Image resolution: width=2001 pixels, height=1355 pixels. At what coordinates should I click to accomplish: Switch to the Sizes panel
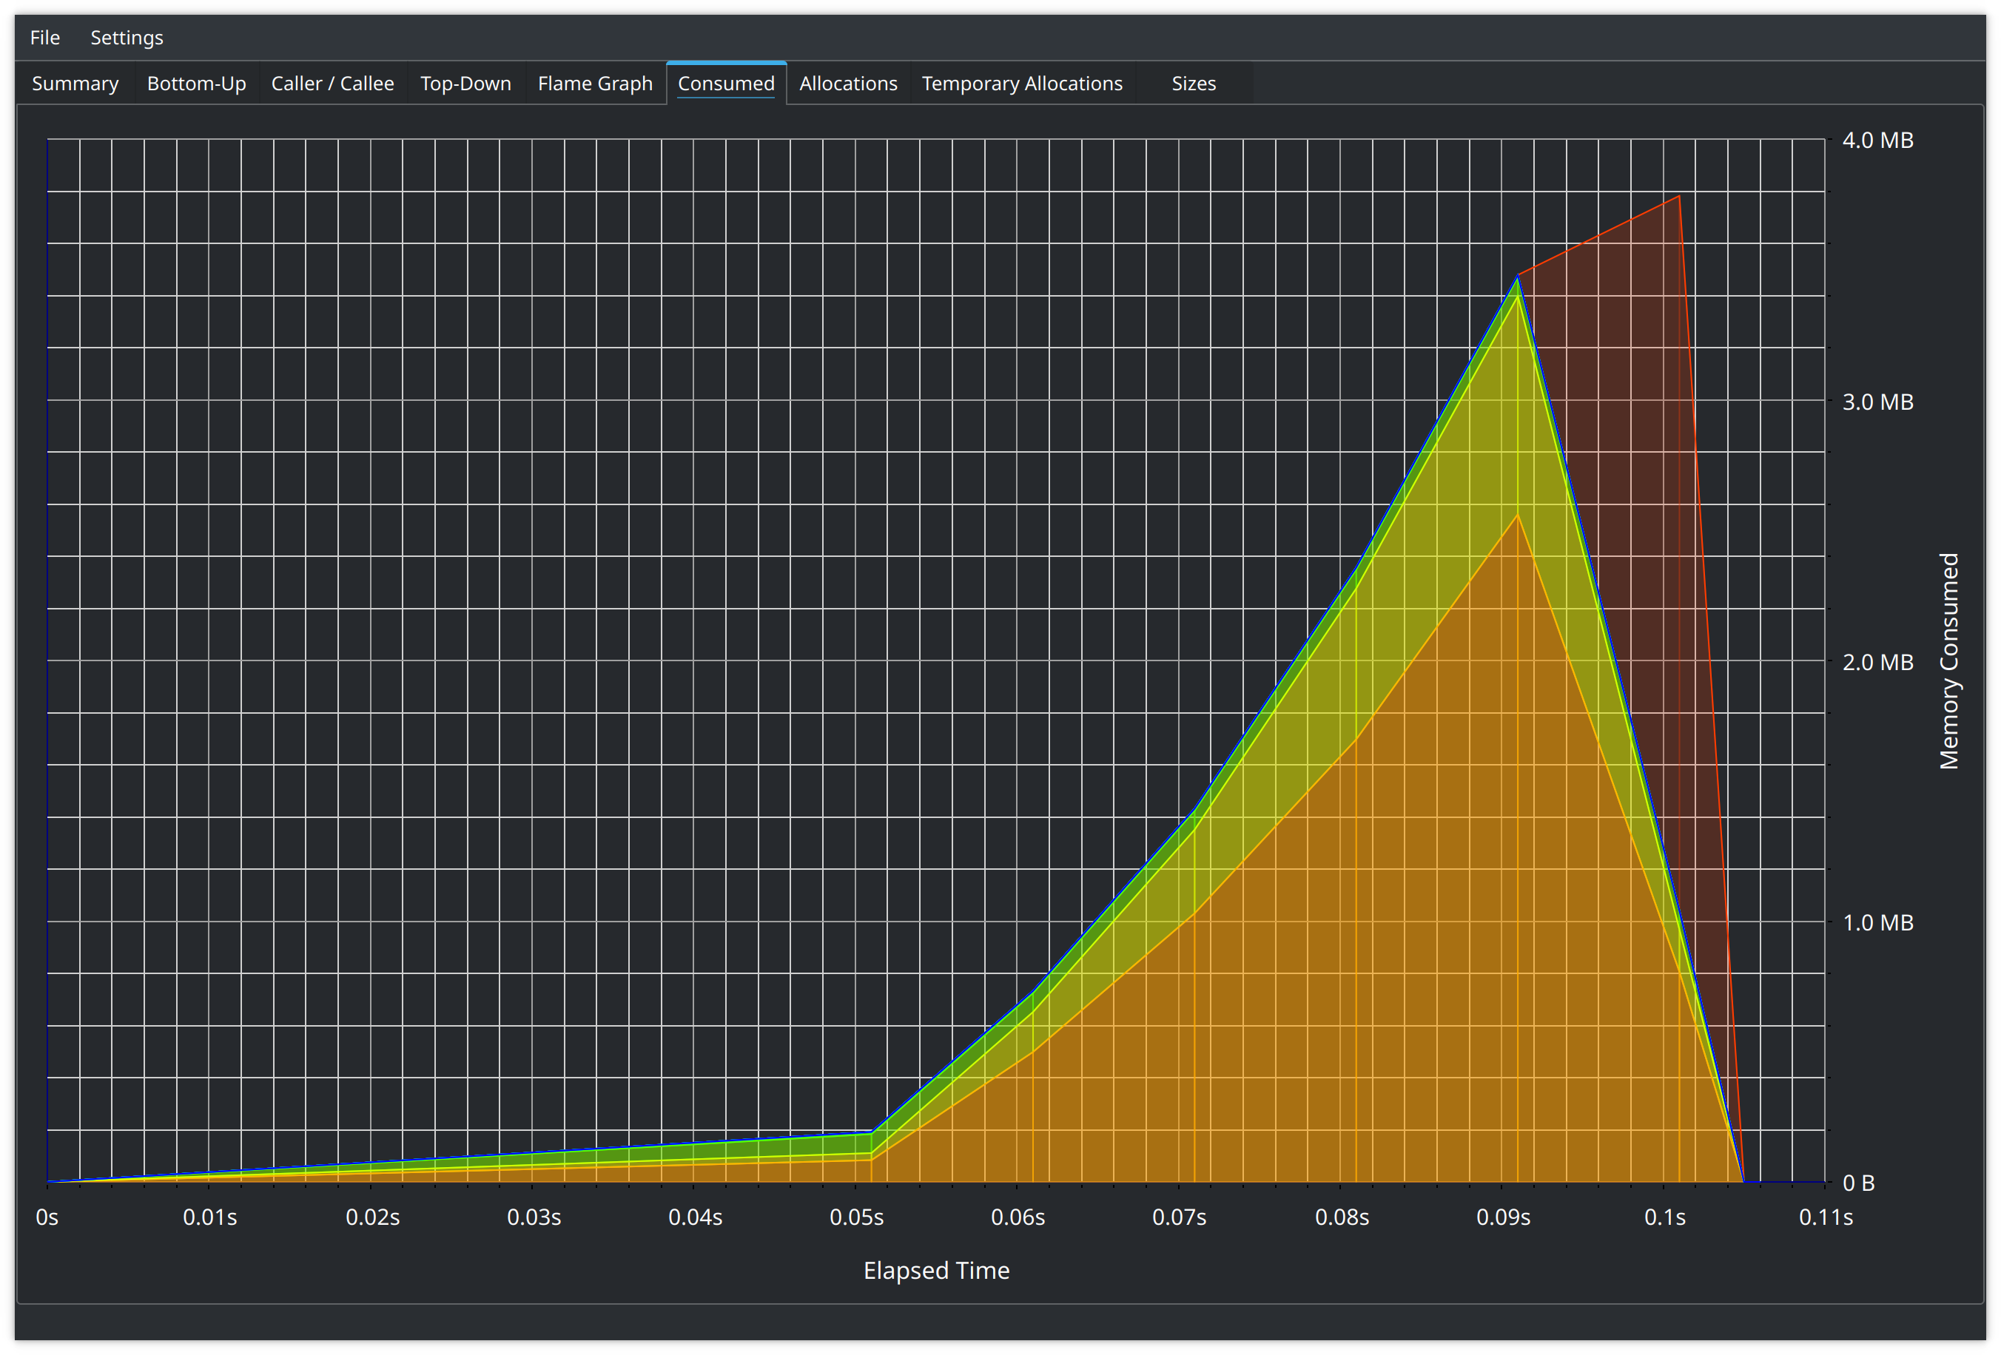click(x=1195, y=83)
